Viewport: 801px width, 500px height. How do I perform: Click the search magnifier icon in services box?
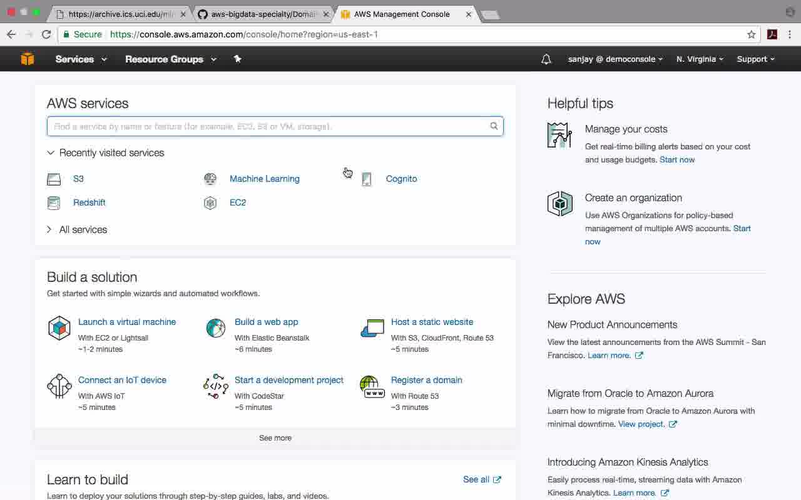[x=494, y=126]
